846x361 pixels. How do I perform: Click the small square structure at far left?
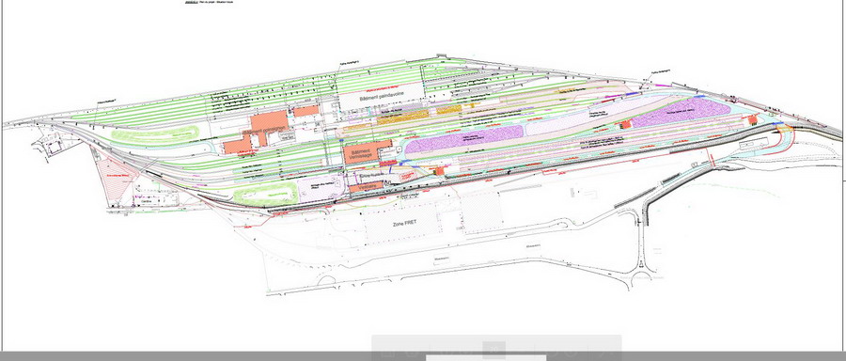click(x=55, y=147)
